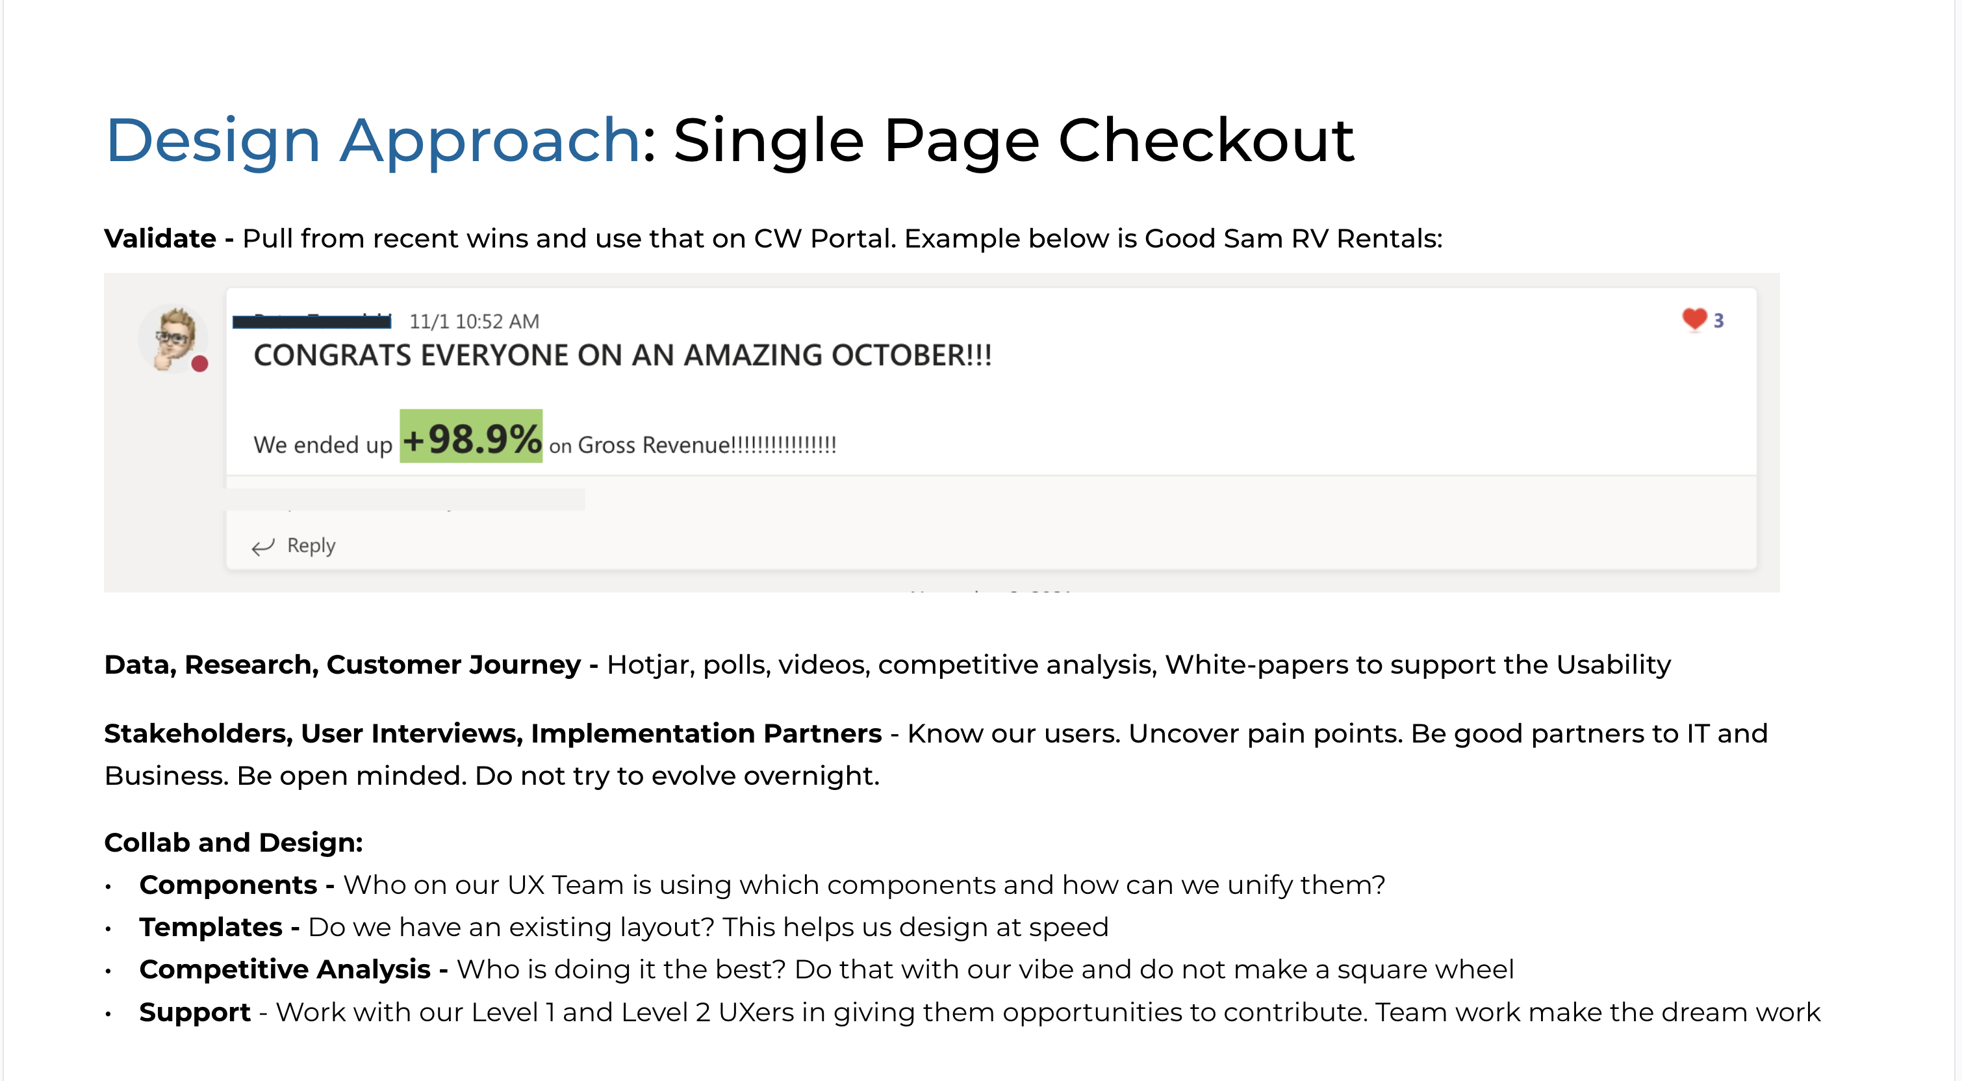The image size is (1962, 1081).
Task: Click the reply arrow icon
Action: point(262,547)
